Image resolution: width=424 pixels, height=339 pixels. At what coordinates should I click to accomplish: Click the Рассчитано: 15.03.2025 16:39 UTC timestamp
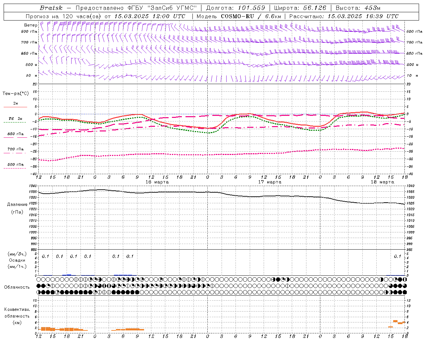pyautogui.click(x=344, y=16)
